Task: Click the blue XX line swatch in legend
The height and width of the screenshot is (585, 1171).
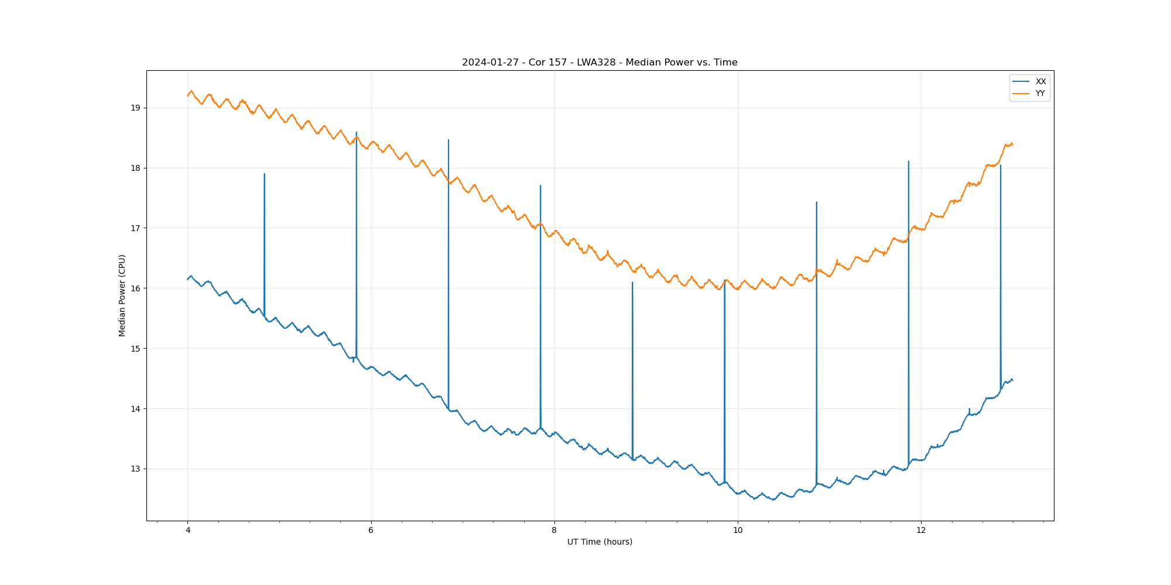Action: pos(1021,81)
